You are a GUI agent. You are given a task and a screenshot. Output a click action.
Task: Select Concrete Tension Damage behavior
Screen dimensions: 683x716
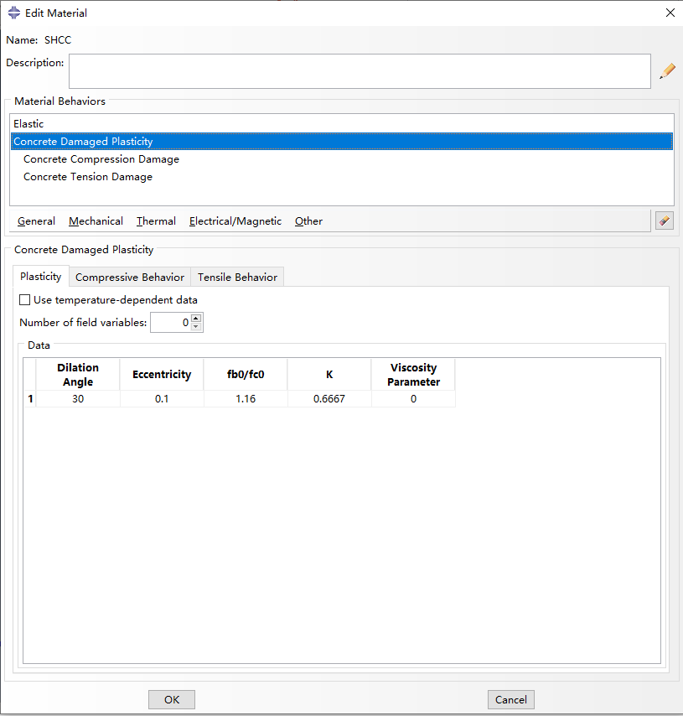[88, 177]
